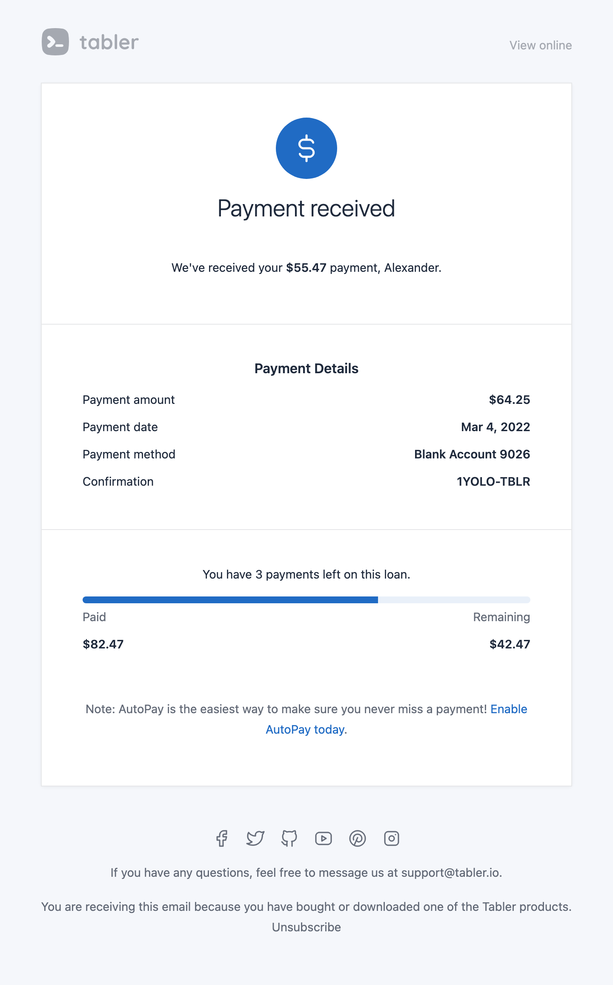The width and height of the screenshot is (613, 985).
Task: Click the Payment Details section title
Action: coord(306,369)
